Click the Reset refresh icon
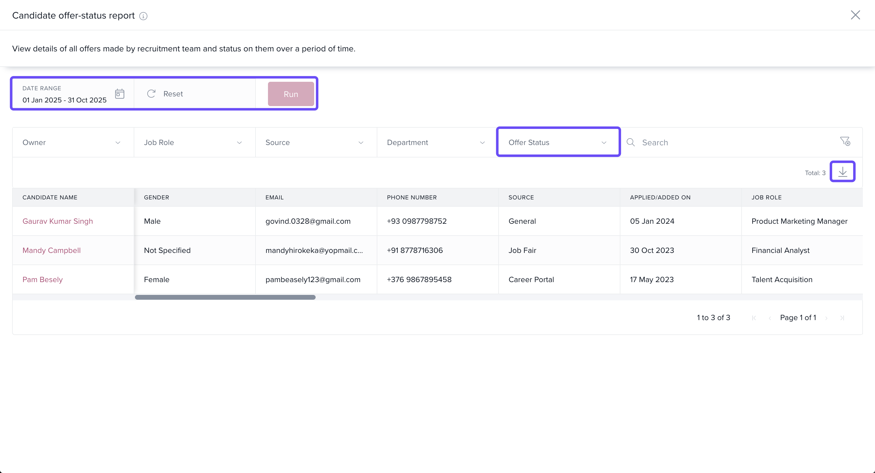This screenshot has width=875, height=473. pyautogui.click(x=151, y=94)
